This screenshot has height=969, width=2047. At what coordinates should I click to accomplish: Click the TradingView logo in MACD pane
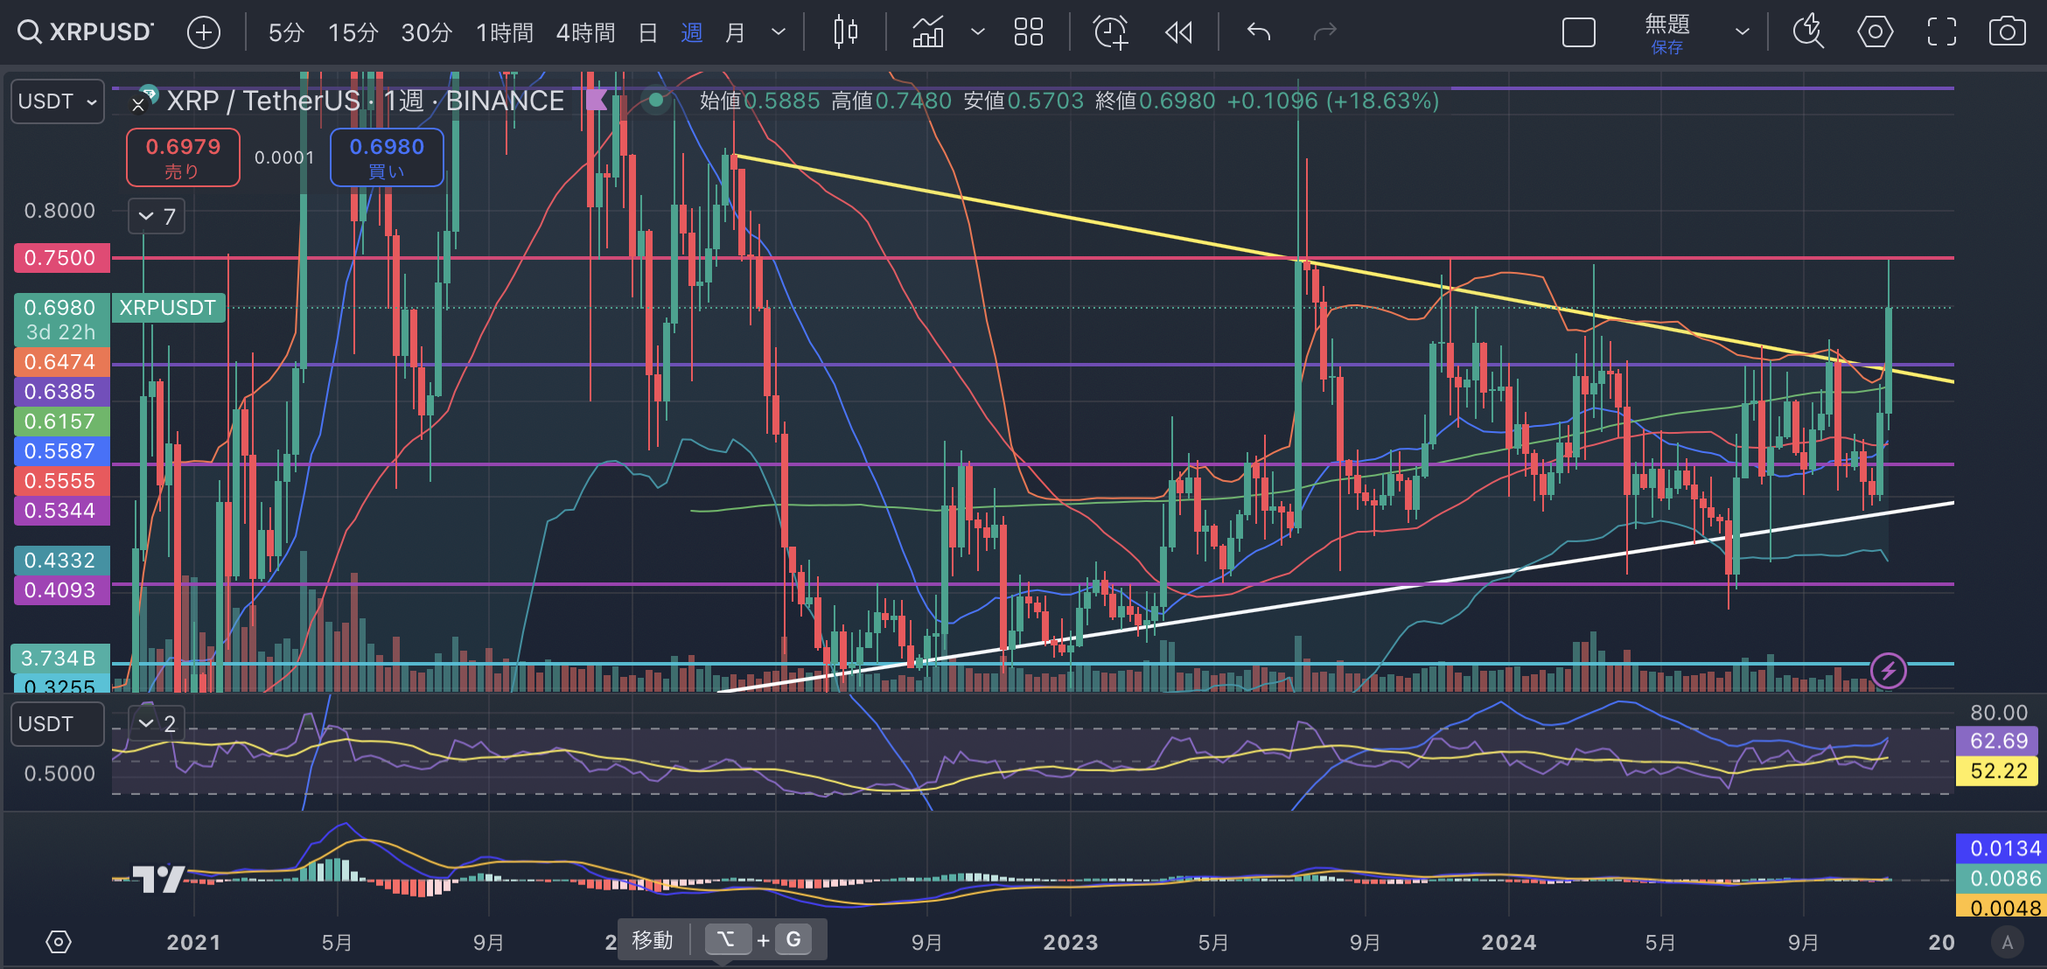[x=157, y=878]
